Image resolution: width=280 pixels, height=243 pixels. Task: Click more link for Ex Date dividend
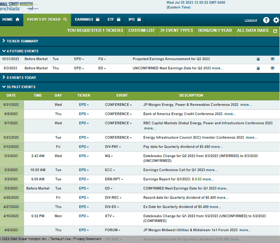pyautogui.click(x=215, y=207)
